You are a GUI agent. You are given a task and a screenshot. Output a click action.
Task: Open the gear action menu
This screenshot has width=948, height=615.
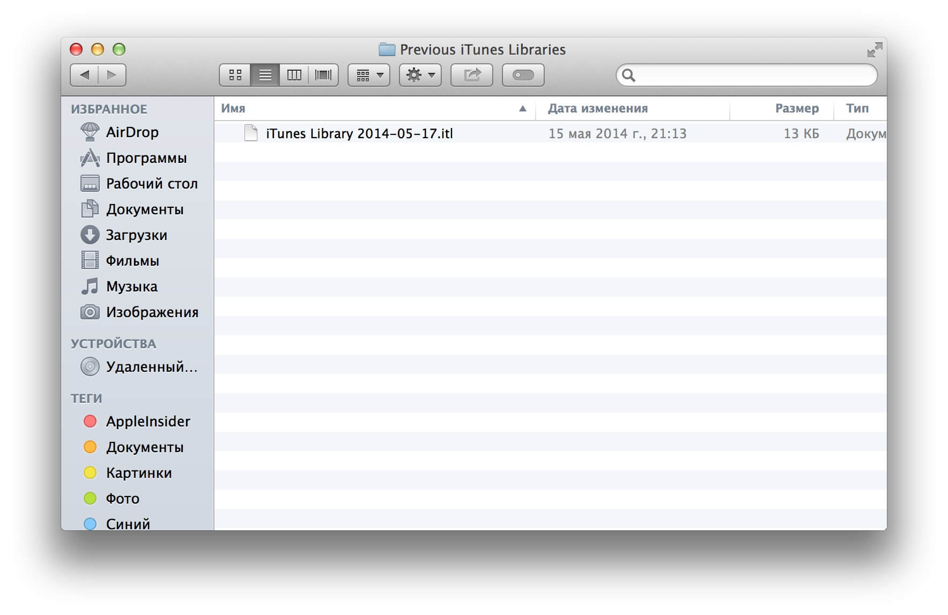[420, 75]
